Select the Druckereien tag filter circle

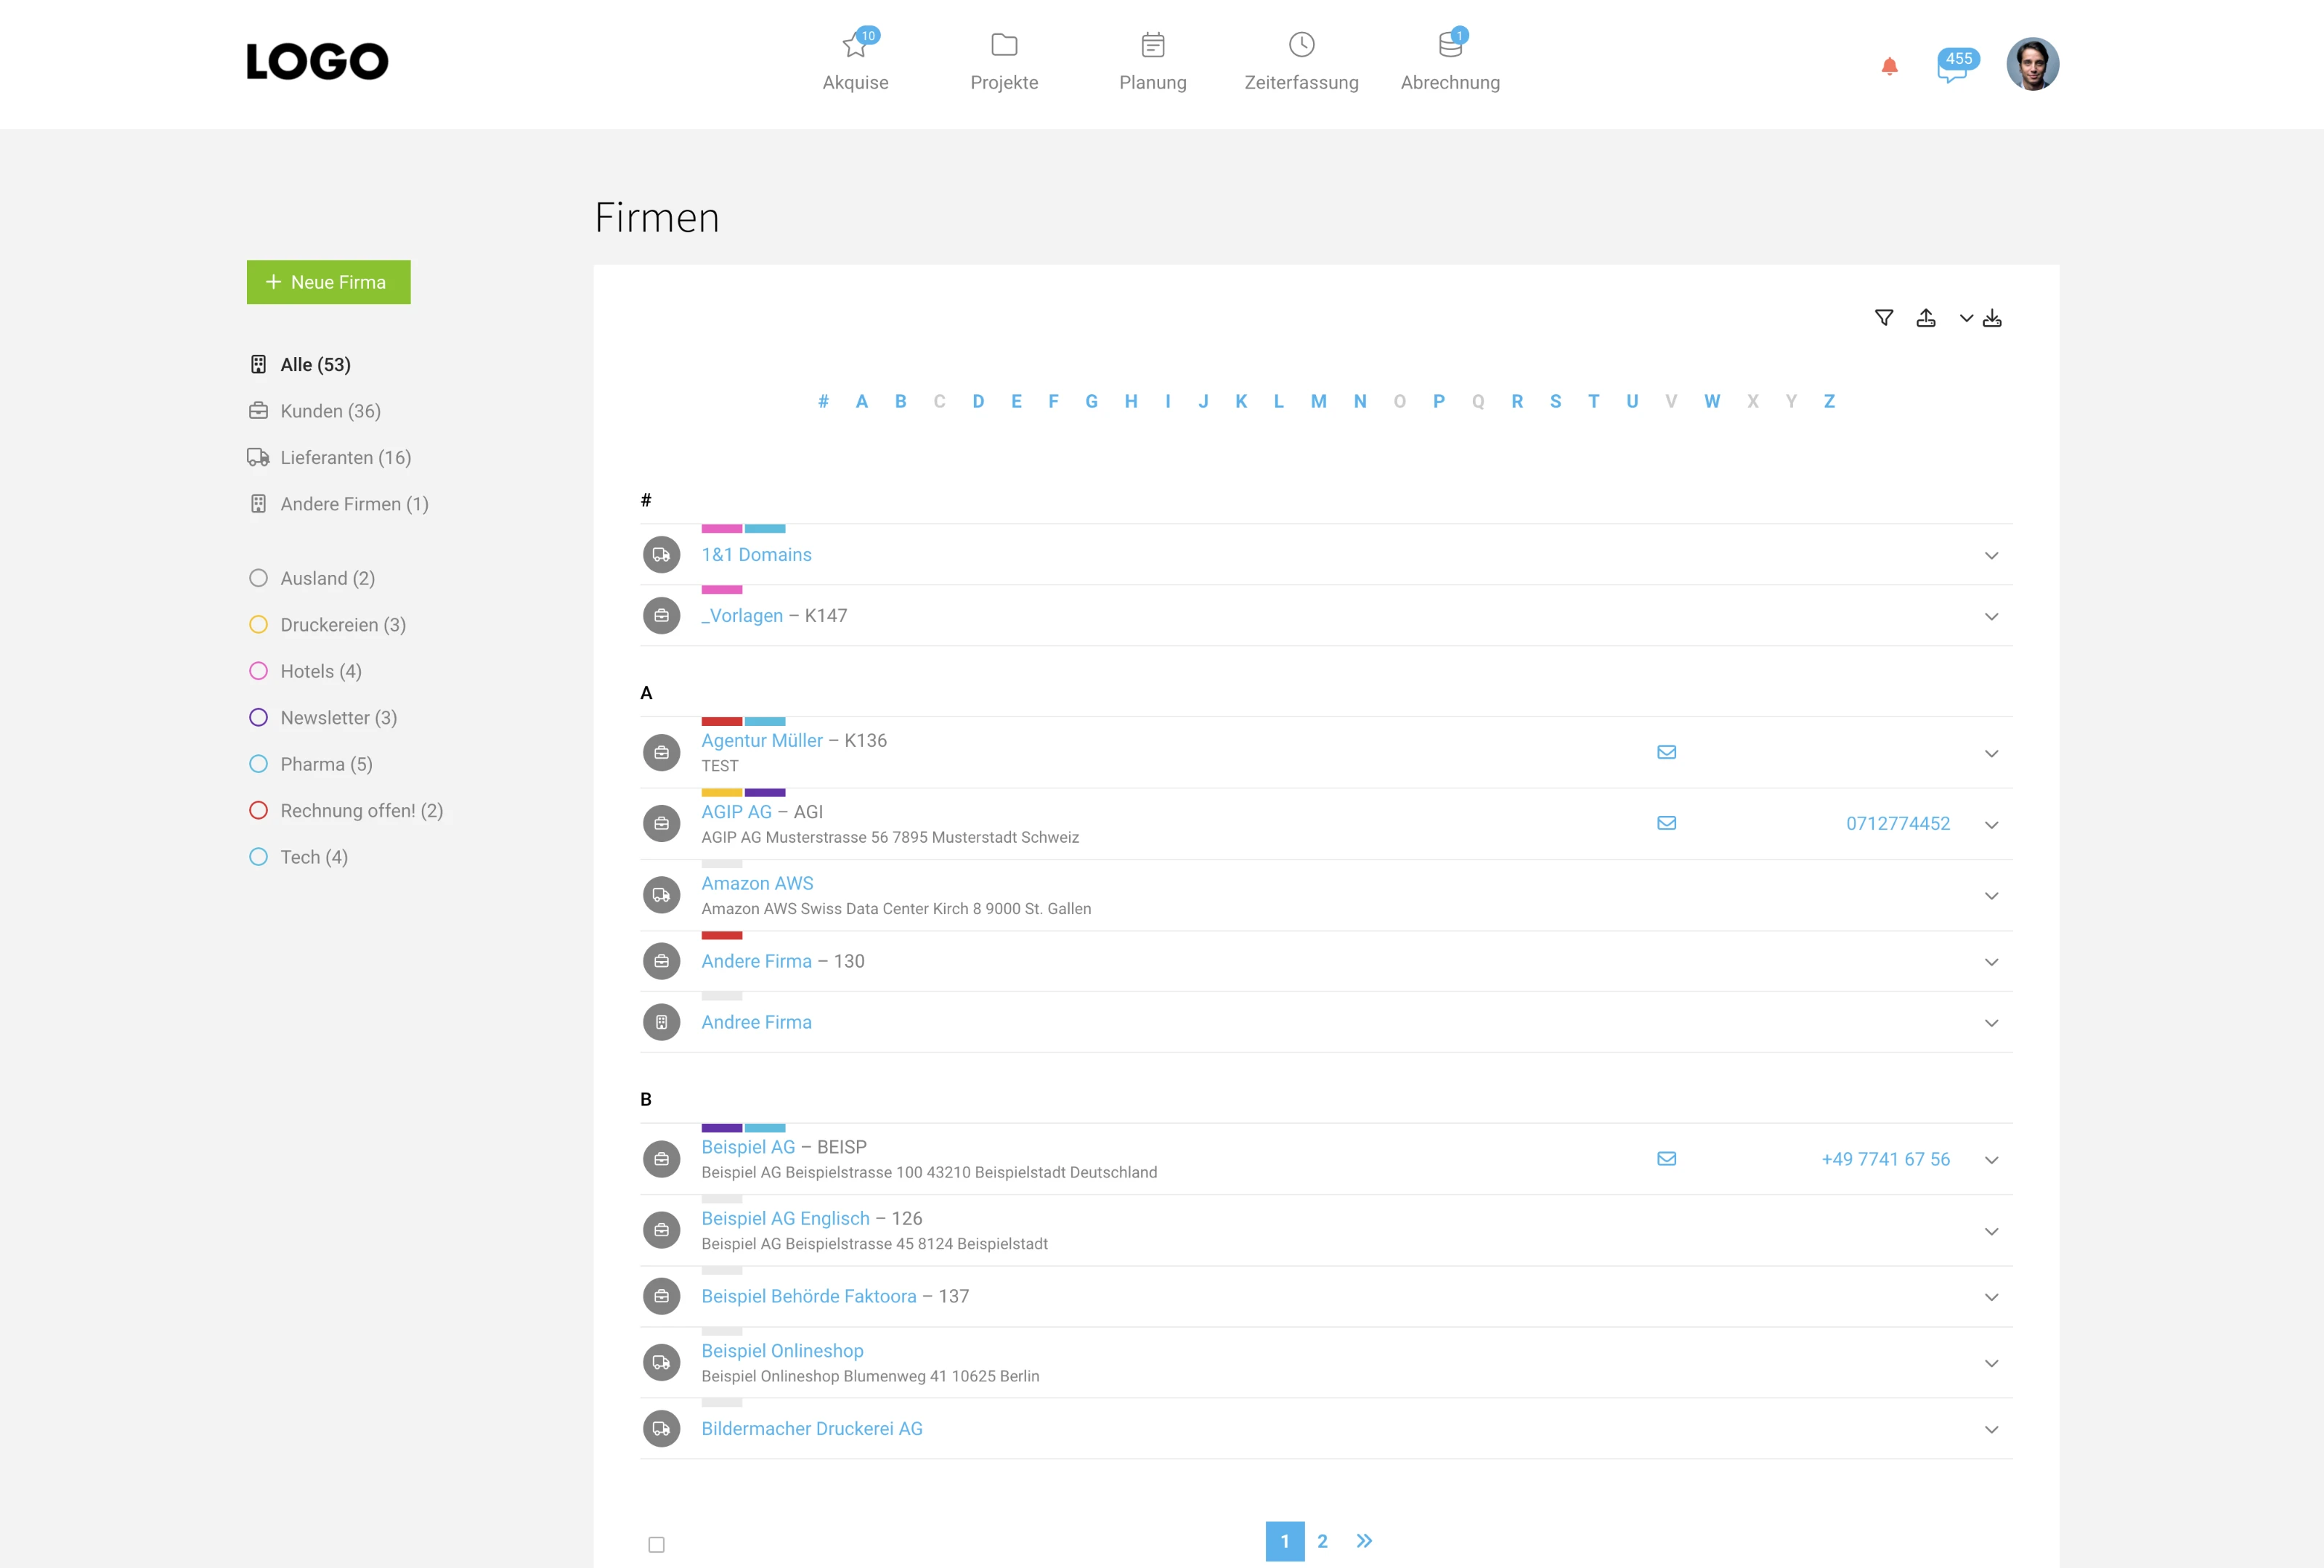pos(258,624)
